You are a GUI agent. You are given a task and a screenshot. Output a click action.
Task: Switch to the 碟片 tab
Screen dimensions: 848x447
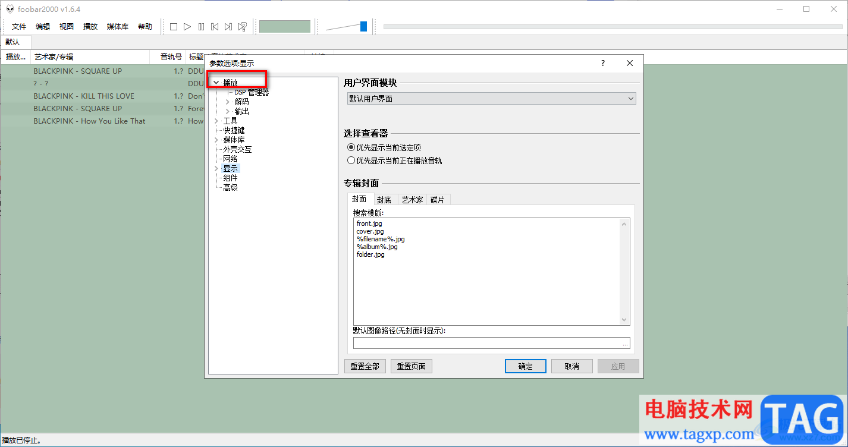pyautogui.click(x=438, y=200)
